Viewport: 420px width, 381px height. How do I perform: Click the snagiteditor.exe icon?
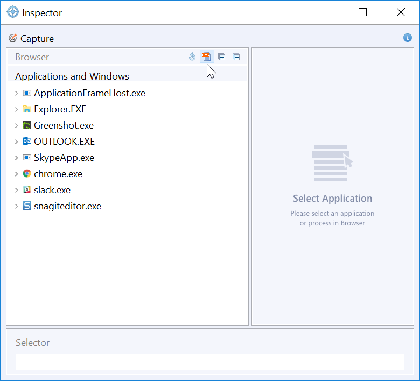point(27,206)
